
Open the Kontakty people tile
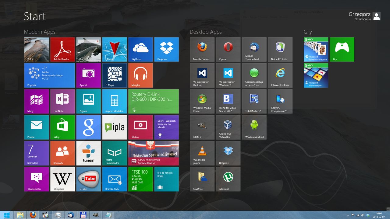tap(62, 153)
